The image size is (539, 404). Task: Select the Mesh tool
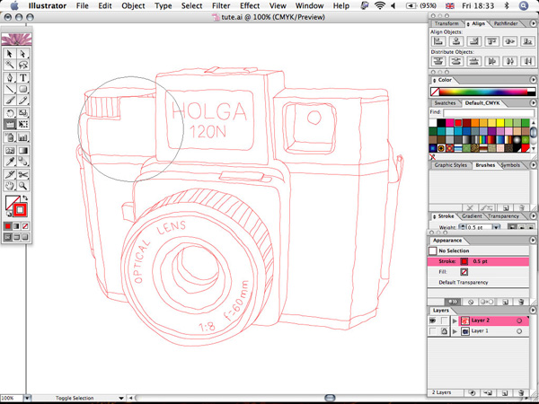(x=10, y=150)
